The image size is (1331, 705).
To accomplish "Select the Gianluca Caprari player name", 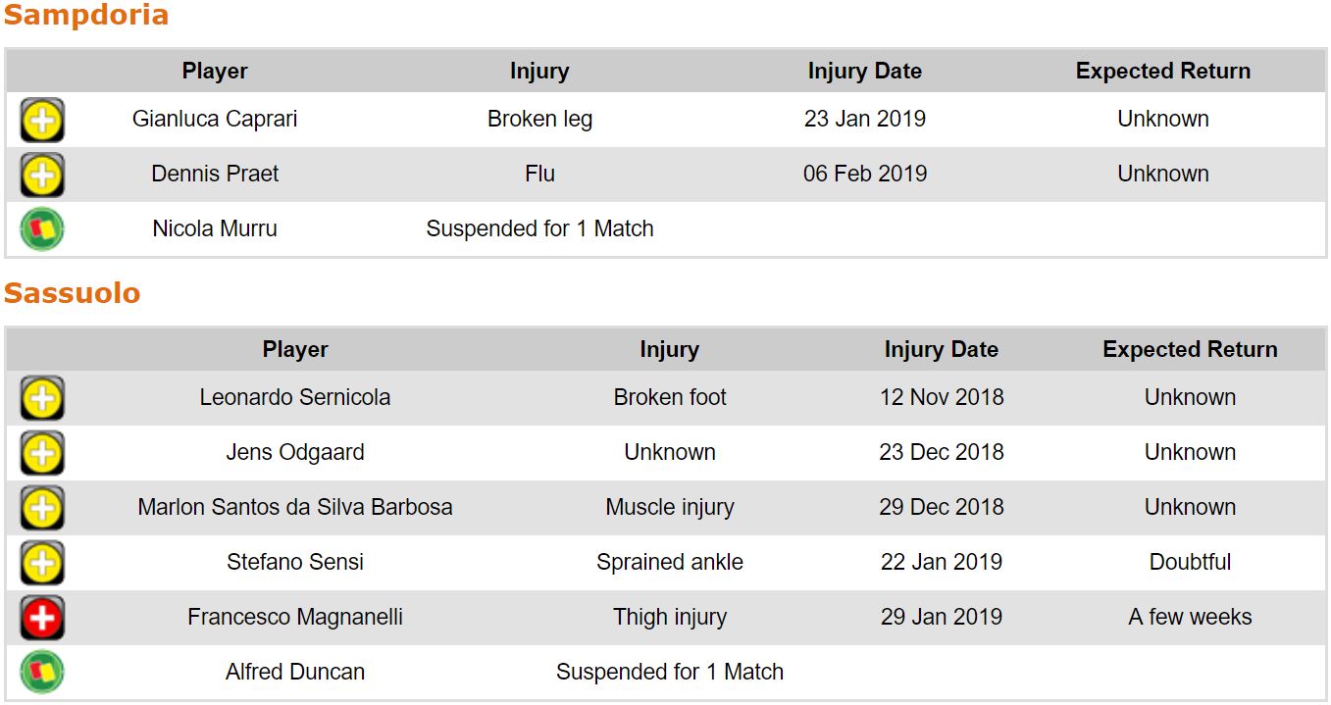I will pyautogui.click(x=215, y=120).
